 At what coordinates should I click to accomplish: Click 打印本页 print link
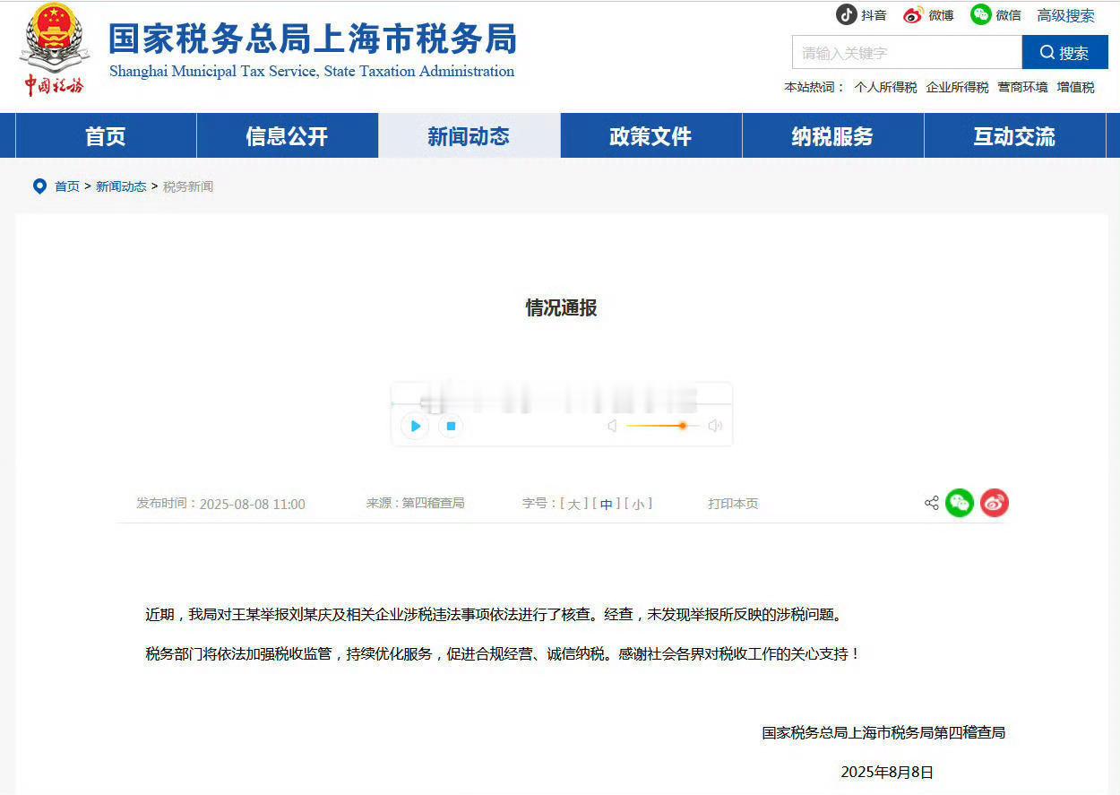733,504
